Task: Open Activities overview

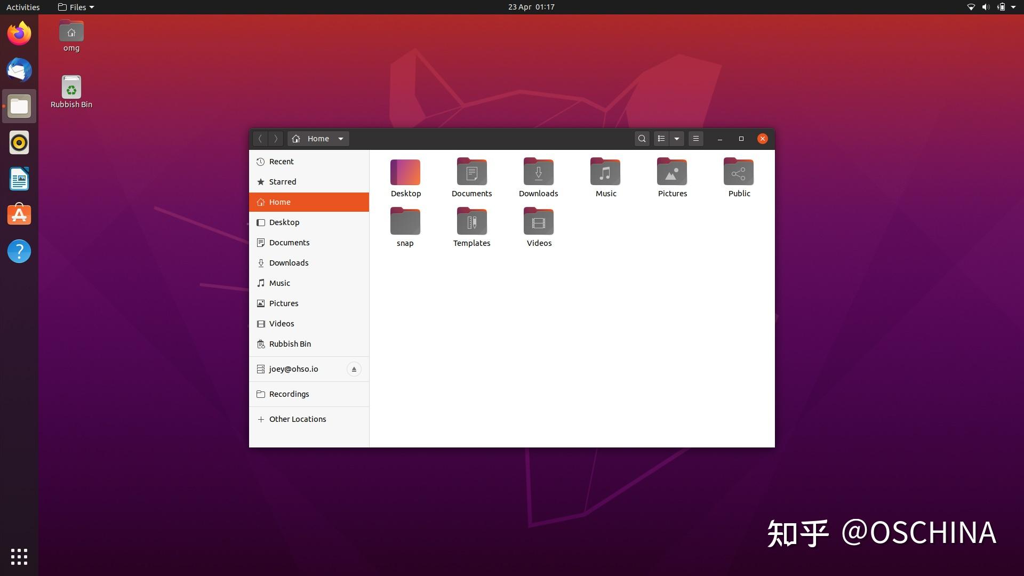Action: [x=22, y=7]
